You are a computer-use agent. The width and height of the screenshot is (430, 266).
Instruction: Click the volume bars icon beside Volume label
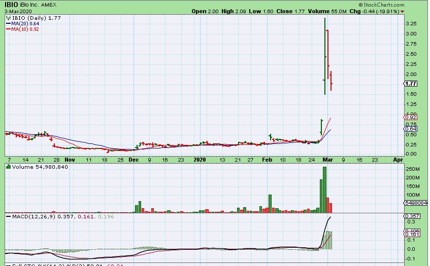8,166
